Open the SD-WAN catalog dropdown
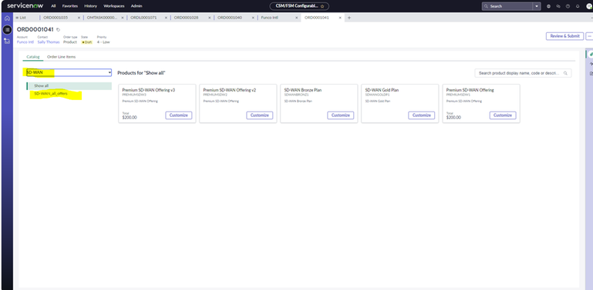The width and height of the screenshot is (593, 290). (69, 72)
